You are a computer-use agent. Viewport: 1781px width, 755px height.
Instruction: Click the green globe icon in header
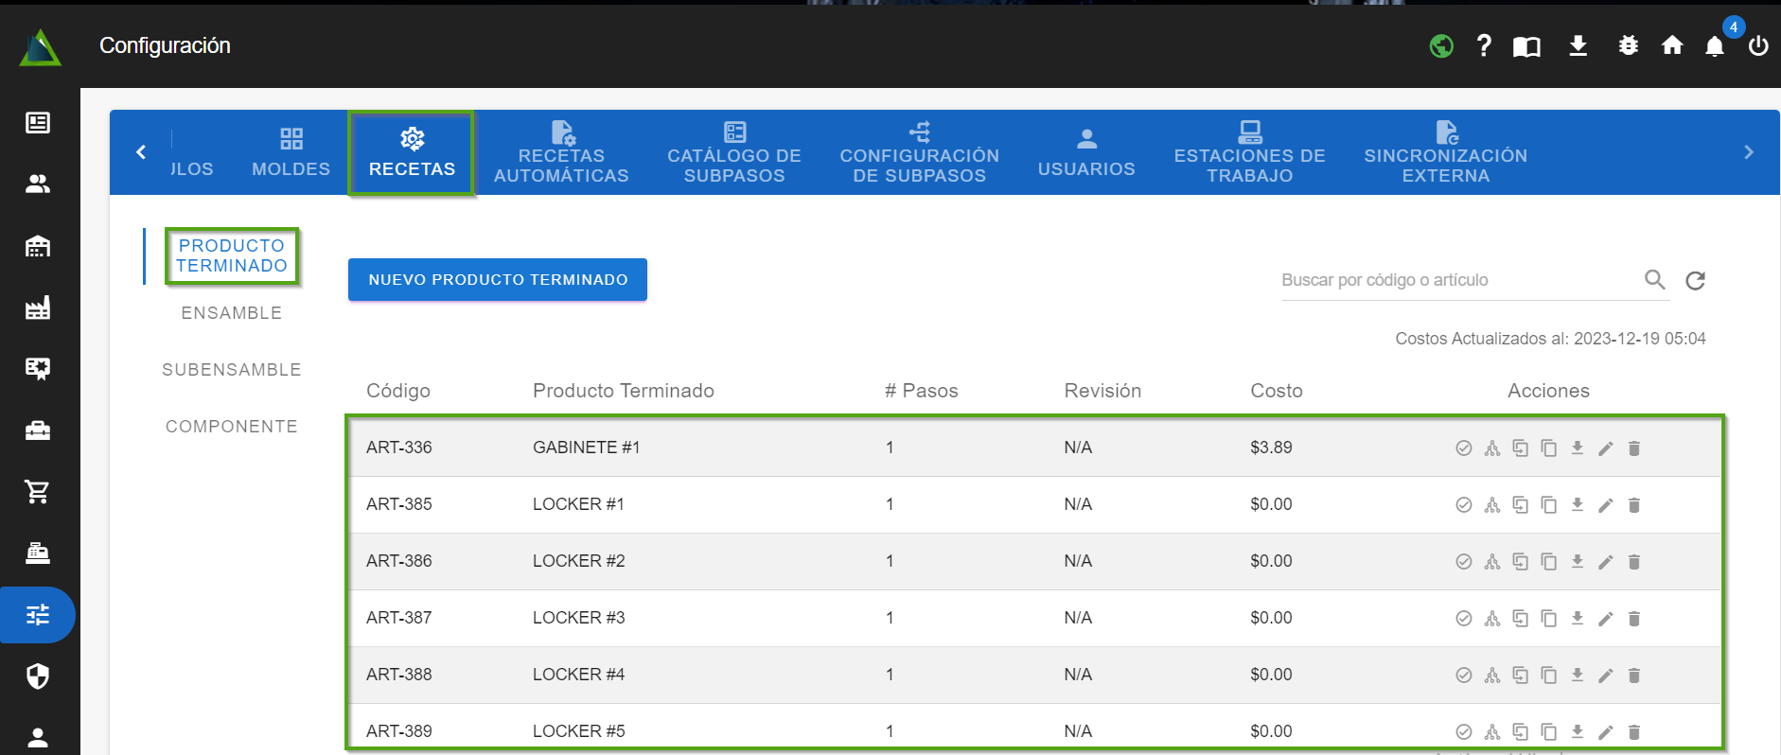coord(1440,45)
